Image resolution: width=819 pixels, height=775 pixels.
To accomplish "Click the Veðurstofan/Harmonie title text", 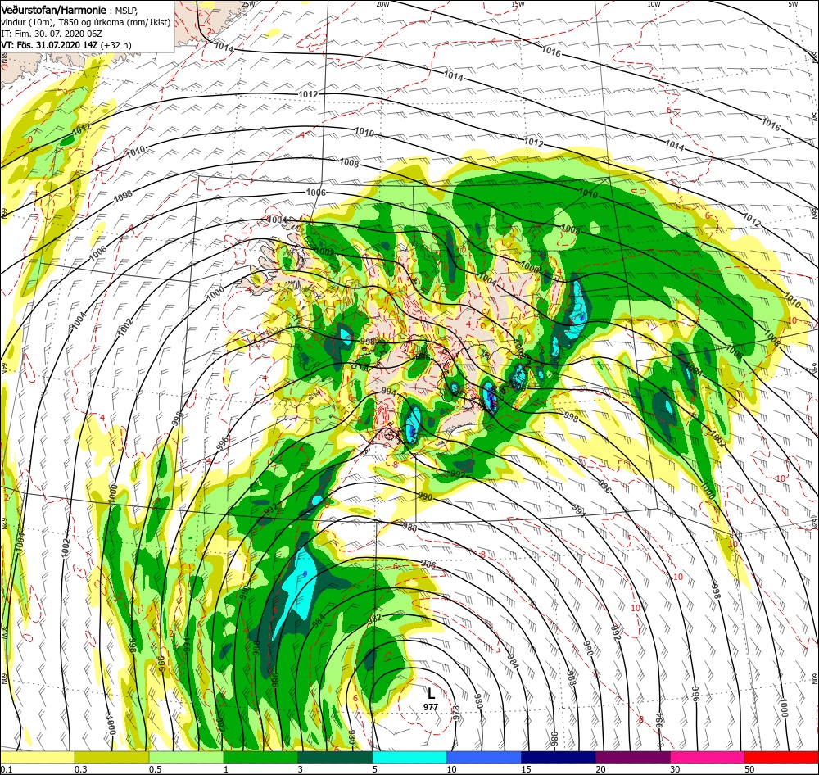I will 54,10.
